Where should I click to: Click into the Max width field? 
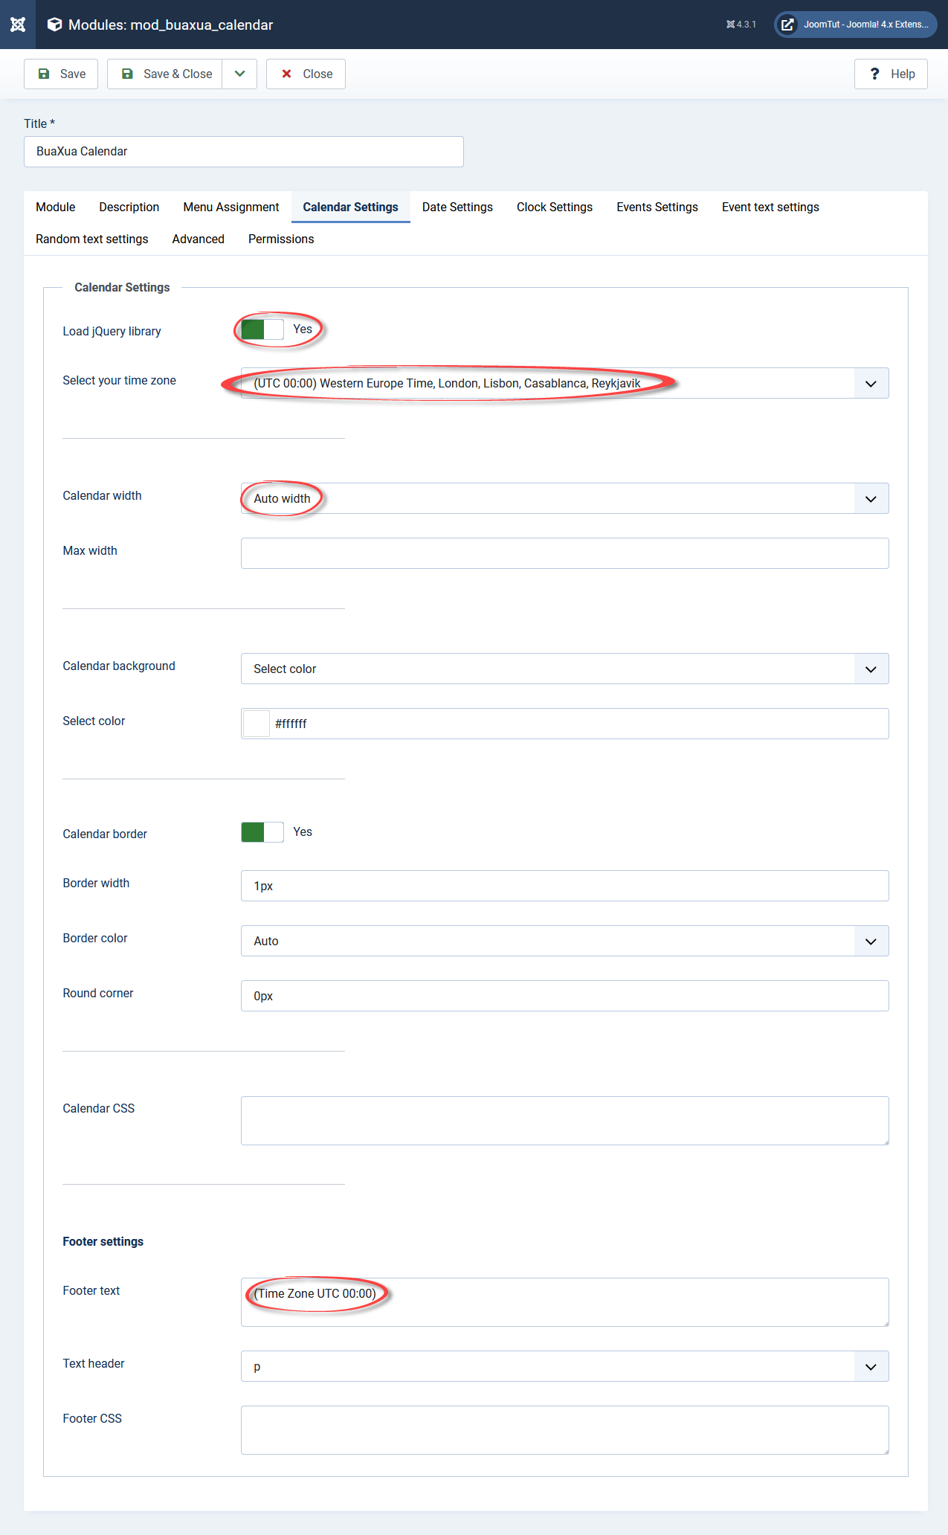(565, 553)
